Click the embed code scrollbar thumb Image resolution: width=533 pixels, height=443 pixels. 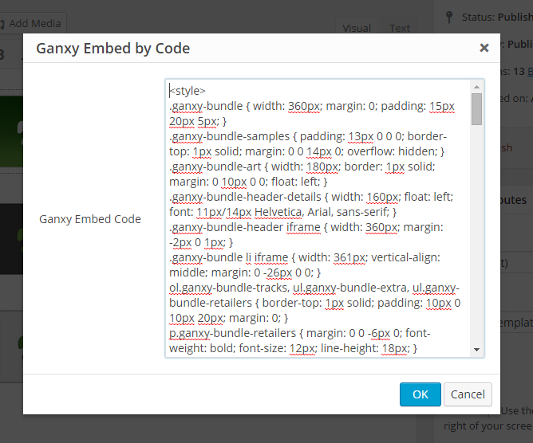(x=476, y=109)
